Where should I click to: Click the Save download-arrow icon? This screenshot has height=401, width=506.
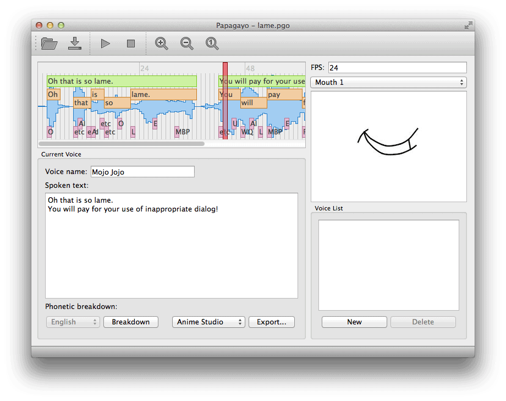point(75,44)
